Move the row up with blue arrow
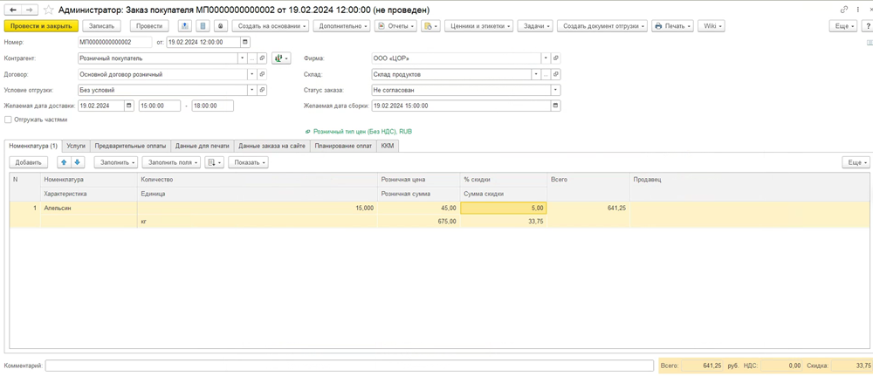 point(64,162)
